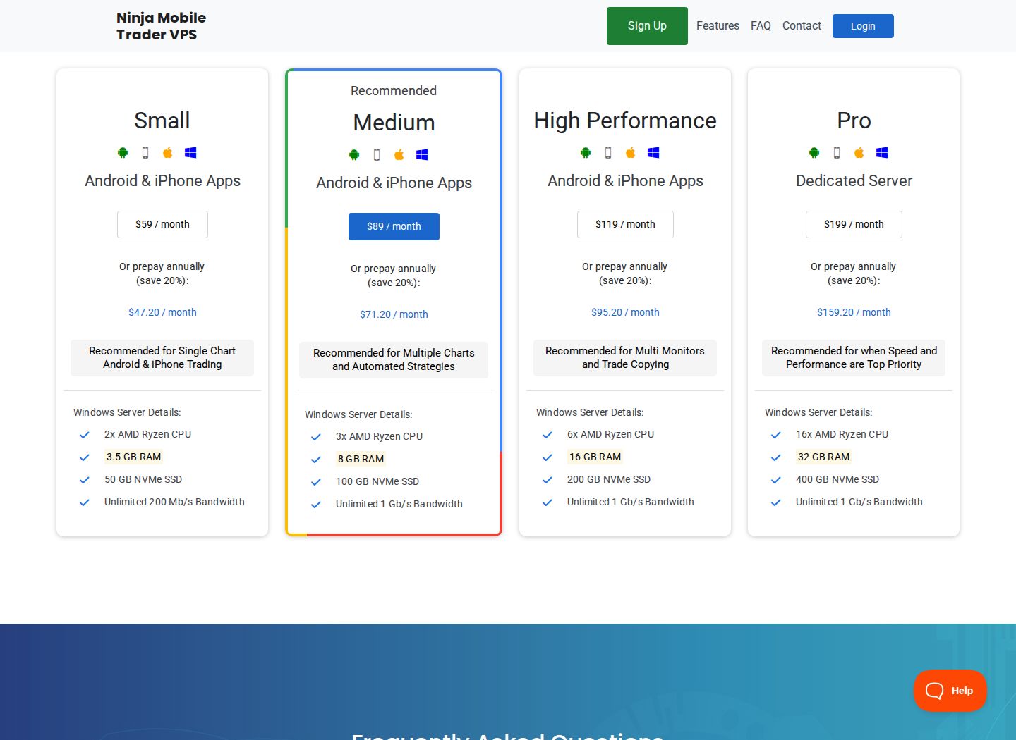Viewport: 1016px width, 740px height.
Task: Click checkmark beside 3.5 GB RAM
Action: point(85,457)
